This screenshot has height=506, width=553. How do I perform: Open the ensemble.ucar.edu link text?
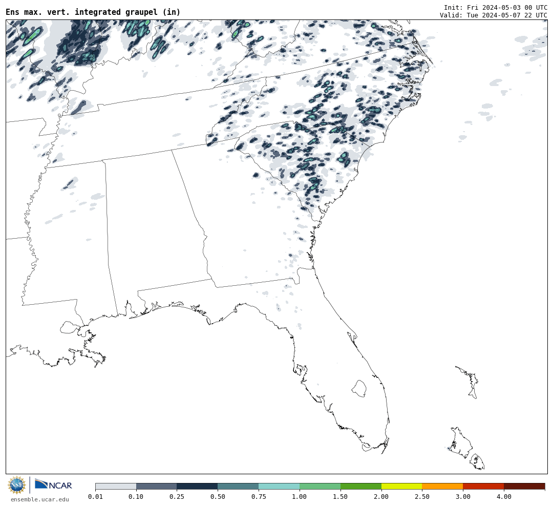coord(40,499)
